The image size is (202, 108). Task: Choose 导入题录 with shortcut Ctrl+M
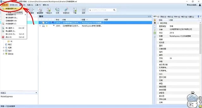(14, 28)
